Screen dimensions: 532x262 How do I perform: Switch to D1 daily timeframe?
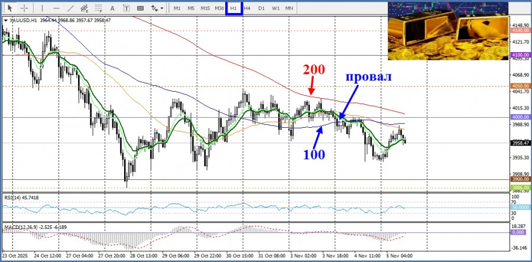click(x=261, y=8)
